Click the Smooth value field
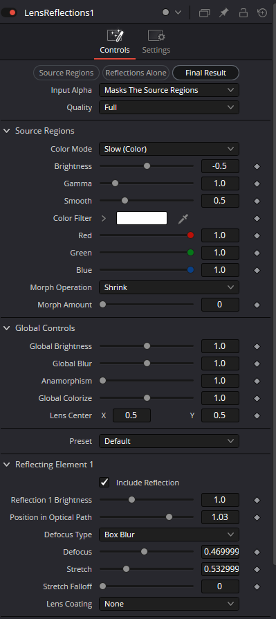 pyautogui.click(x=220, y=201)
